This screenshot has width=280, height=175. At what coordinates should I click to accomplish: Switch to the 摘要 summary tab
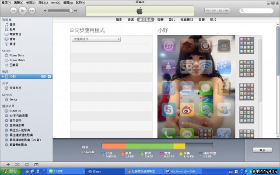click(x=119, y=20)
